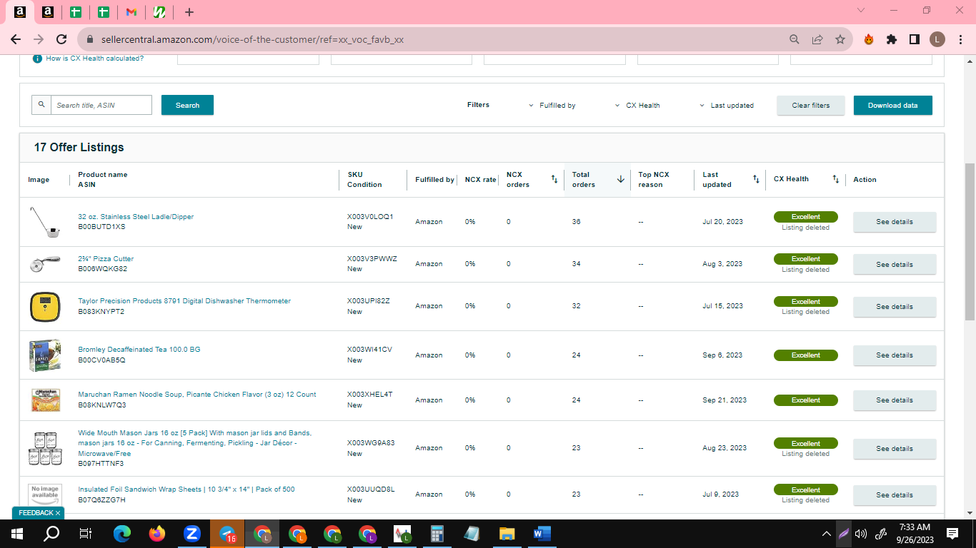The width and height of the screenshot is (976, 548).
Task: Expand the Fulfilled by filter
Action: (x=552, y=105)
